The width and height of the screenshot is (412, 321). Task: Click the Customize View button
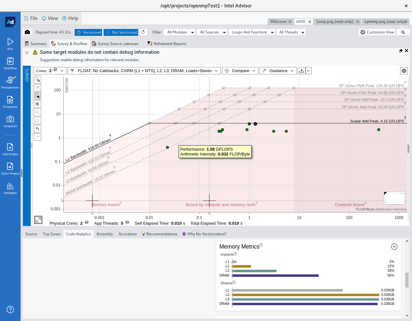(x=377, y=32)
